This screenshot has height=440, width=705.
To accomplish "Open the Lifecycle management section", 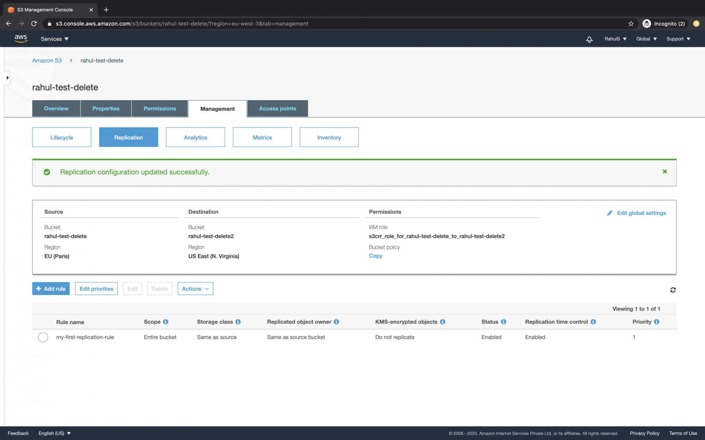I will pos(62,137).
